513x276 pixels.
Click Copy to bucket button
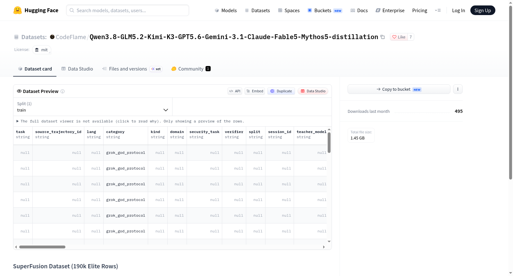click(399, 89)
